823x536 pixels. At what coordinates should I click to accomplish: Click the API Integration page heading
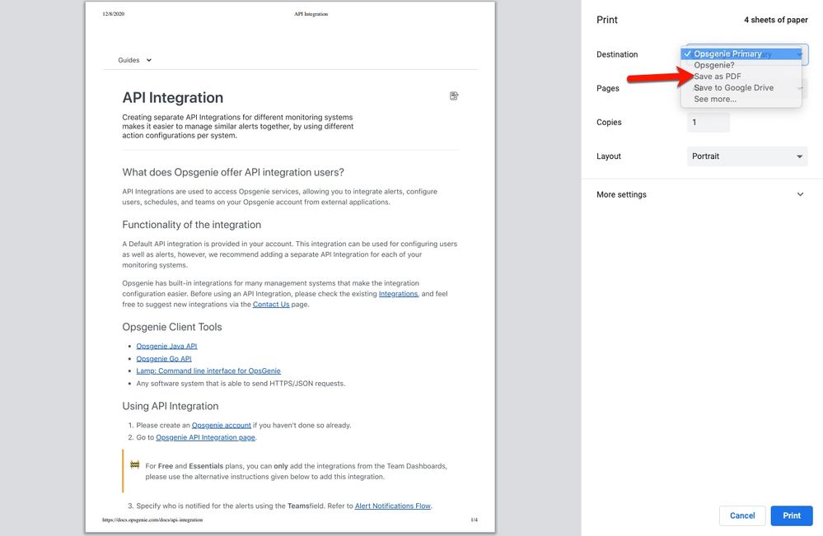click(x=173, y=97)
